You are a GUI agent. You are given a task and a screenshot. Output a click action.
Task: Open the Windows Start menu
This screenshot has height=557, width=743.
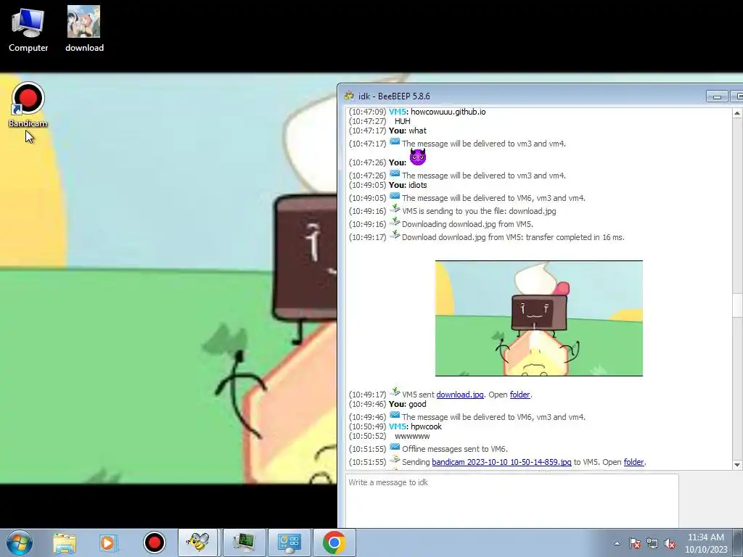[19, 542]
